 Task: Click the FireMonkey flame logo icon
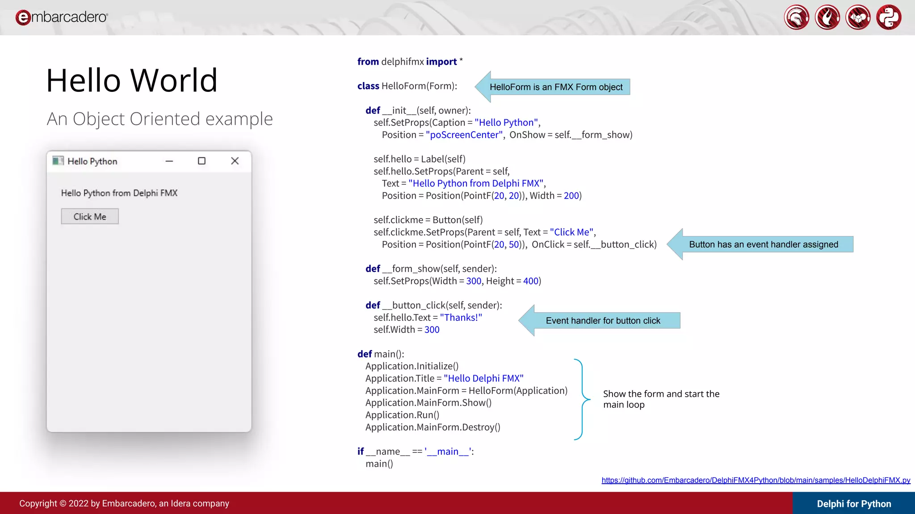827,17
